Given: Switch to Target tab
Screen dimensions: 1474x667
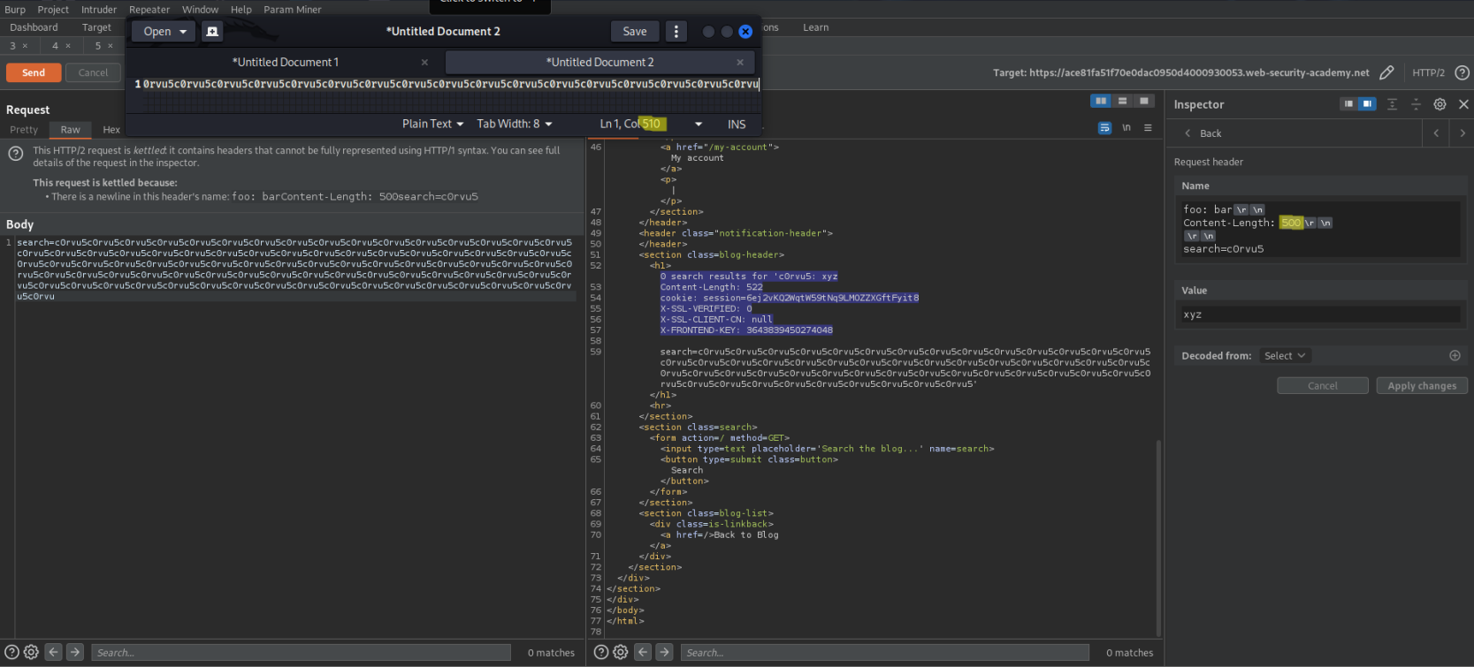Looking at the screenshot, I should [96, 27].
